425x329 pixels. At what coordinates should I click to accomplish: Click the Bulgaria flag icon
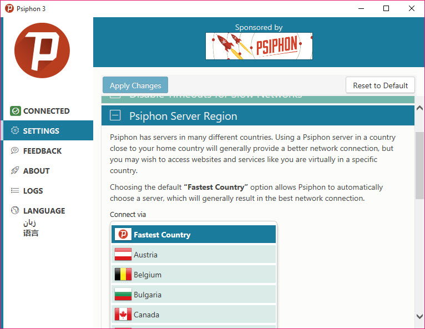(123, 294)
